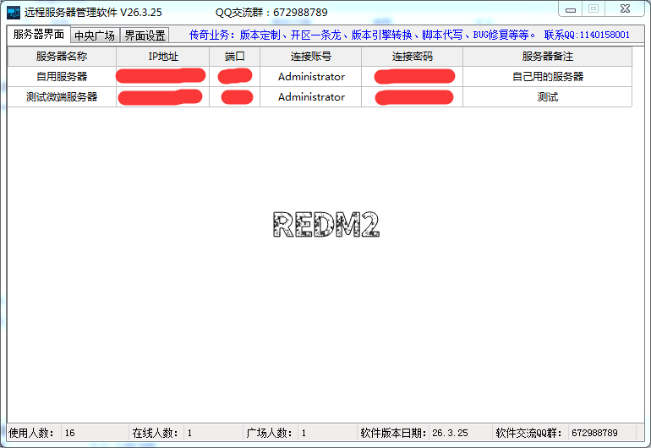Viewport: 651px width, 448px height.
Task: Click the 连接账号 column header
Action: [x=310, y=57]
